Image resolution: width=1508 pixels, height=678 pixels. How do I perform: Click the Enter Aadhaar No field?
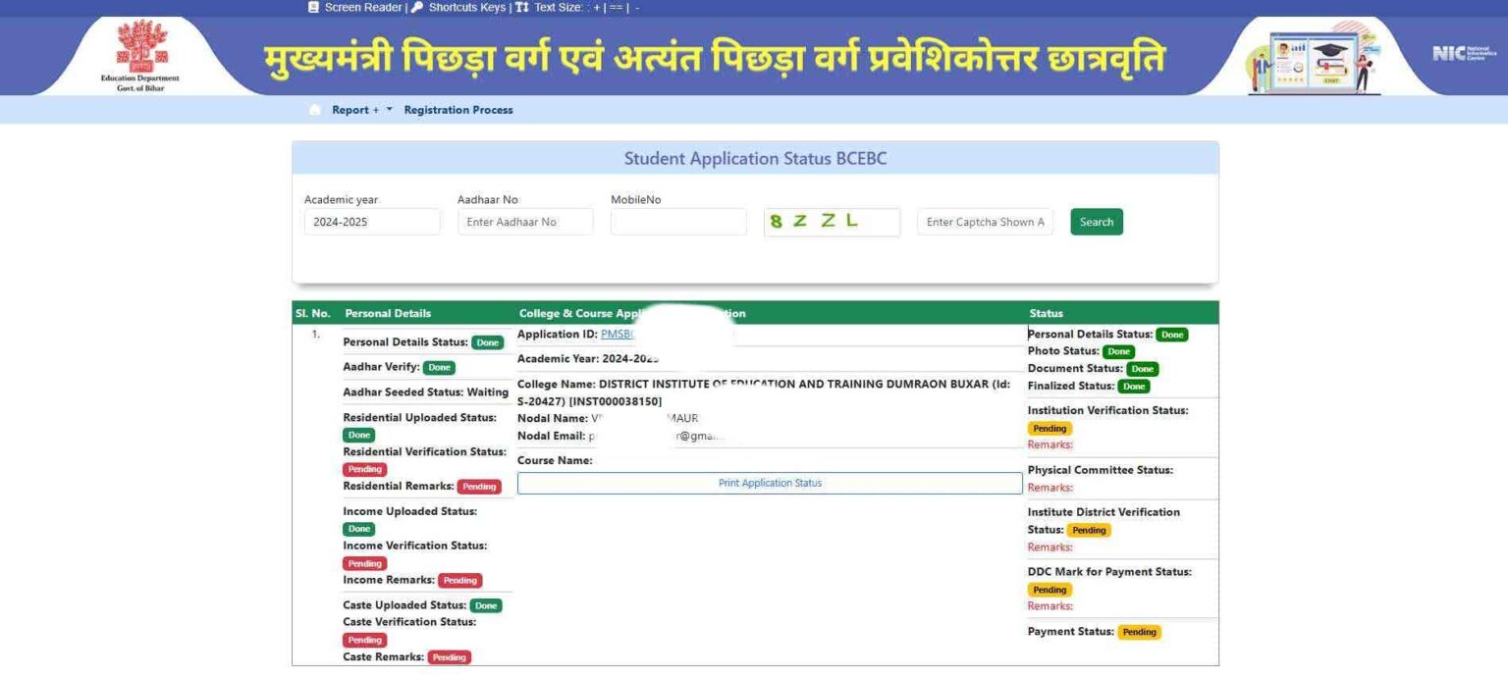tap(525, 222)
